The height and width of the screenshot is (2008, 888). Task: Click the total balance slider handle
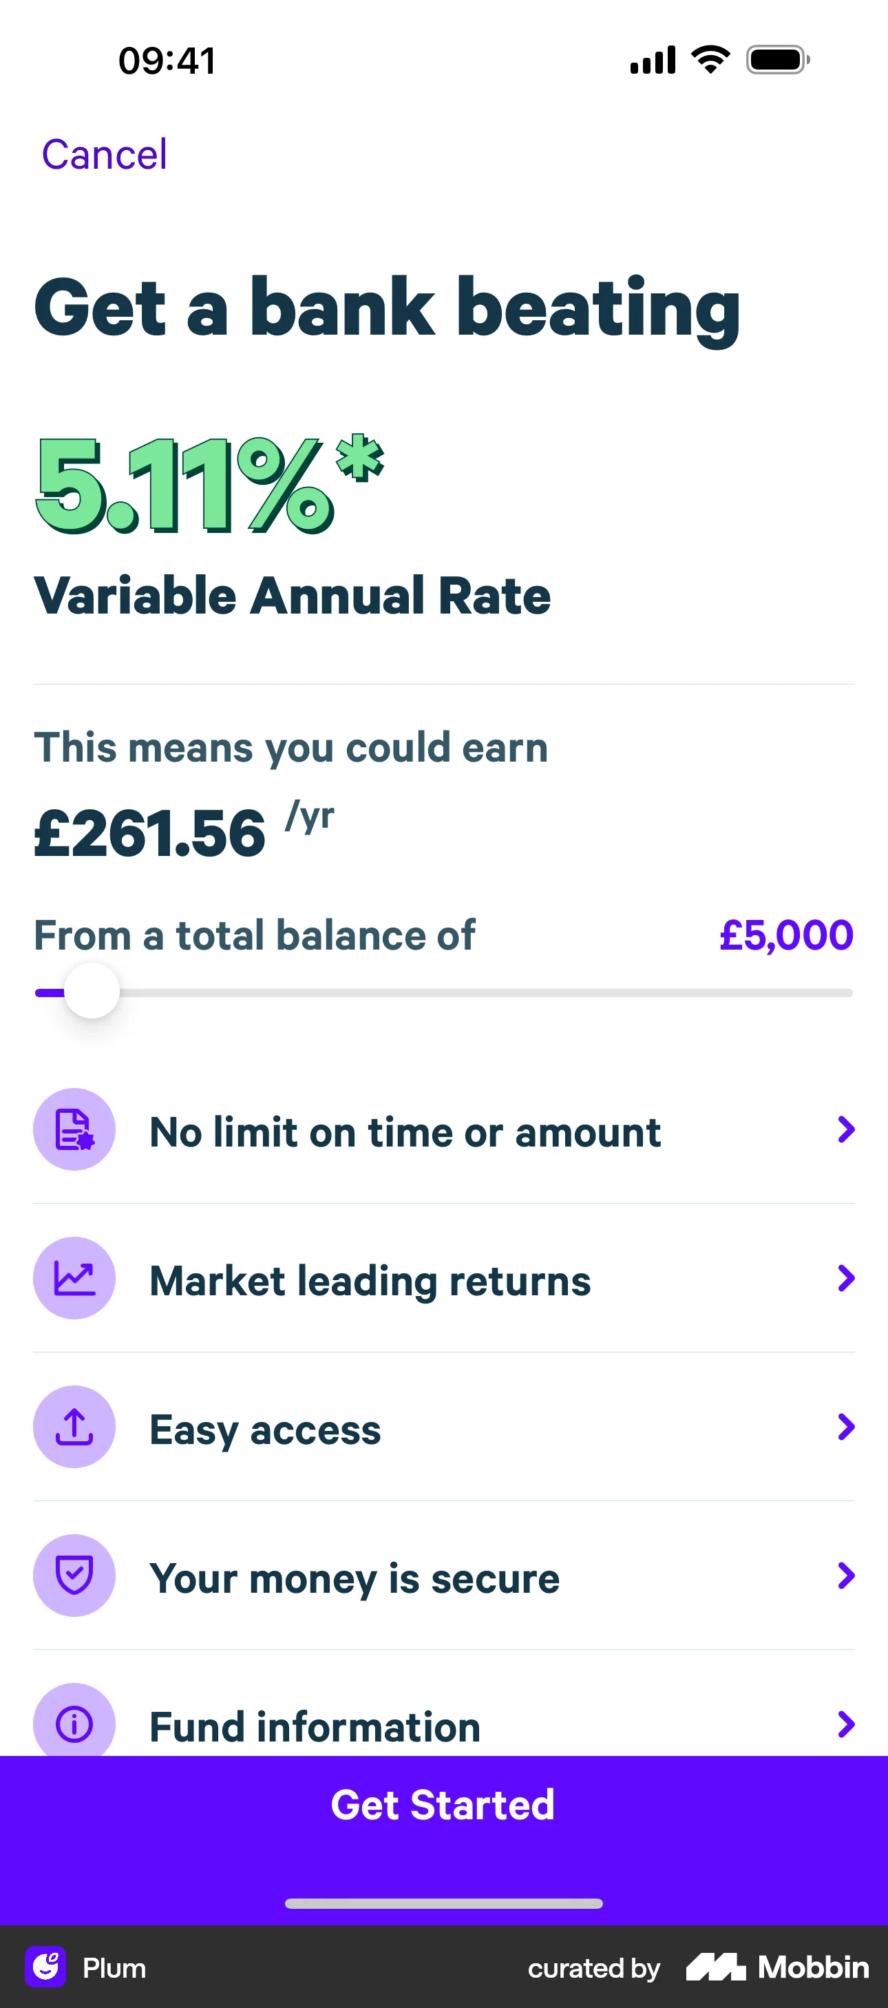pyautogui.click(x=92, y=992)
